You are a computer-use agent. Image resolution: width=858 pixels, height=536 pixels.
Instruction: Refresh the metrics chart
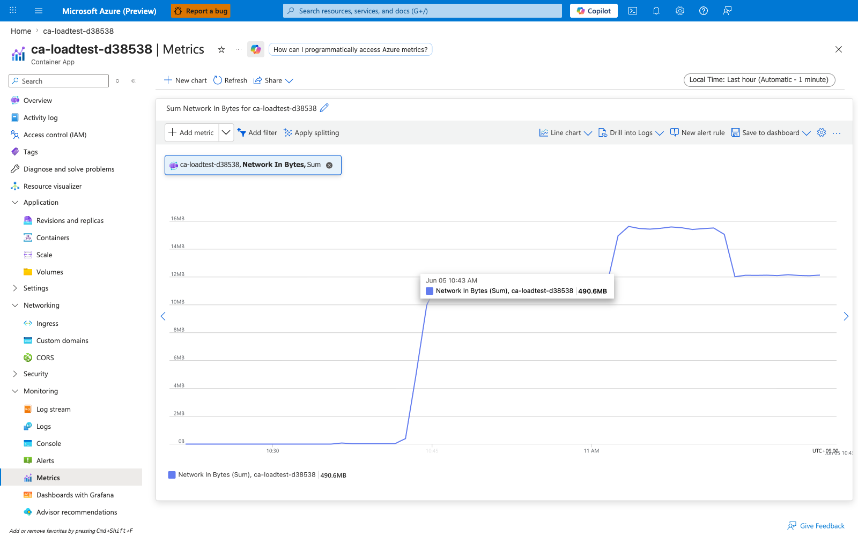tap(230, 80)
